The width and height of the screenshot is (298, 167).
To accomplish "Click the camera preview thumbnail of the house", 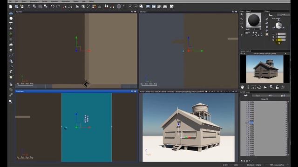I will pos(265,69).
